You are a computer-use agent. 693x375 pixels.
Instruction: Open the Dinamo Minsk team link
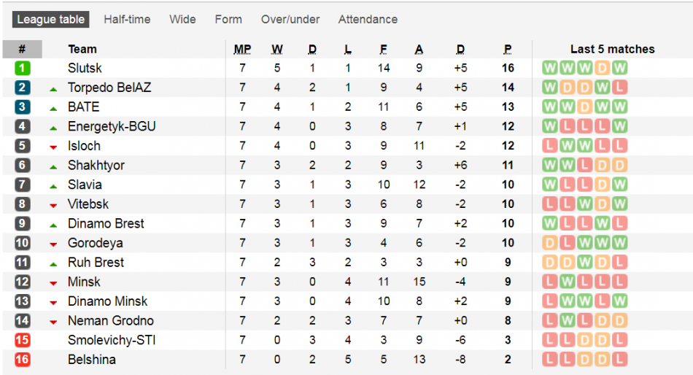pyautogui.click(x=107, y=301)
